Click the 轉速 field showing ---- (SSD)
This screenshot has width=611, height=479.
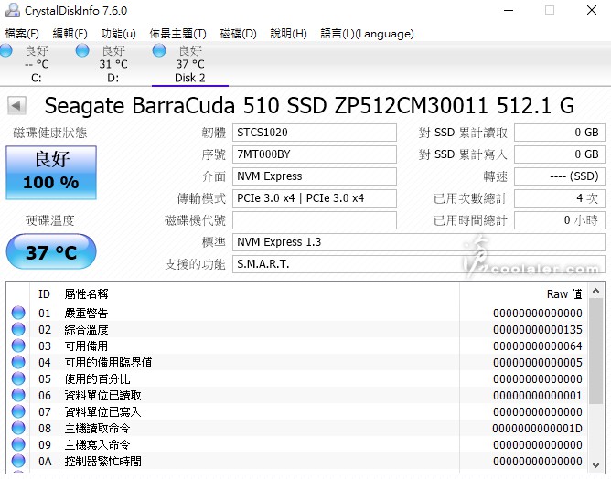pyautogui.click(x=560, y=176)
